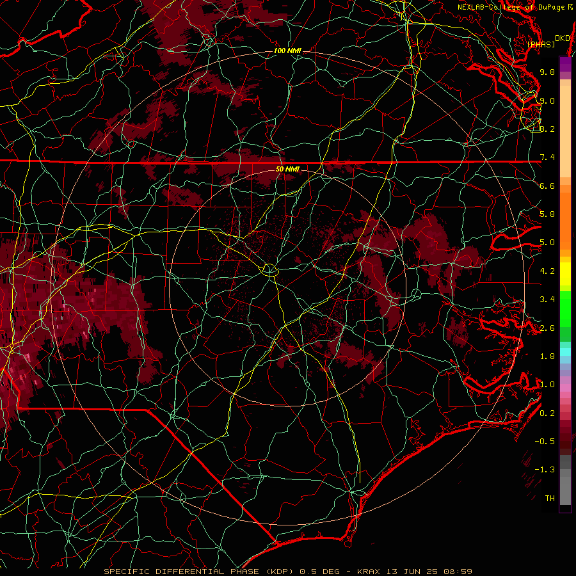Click the 9.0 value on the KDP scale
The image size is (576, 576).
(x=547, y=100)
